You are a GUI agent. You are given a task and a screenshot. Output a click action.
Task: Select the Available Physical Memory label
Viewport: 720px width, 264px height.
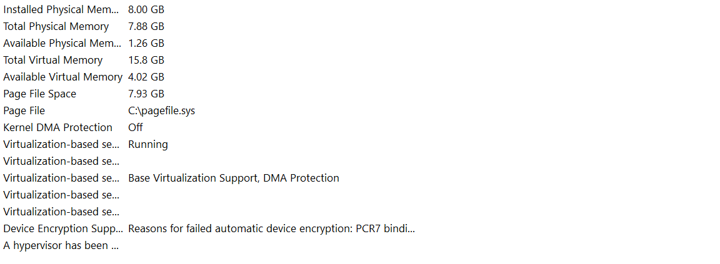(x=62, y=43)
